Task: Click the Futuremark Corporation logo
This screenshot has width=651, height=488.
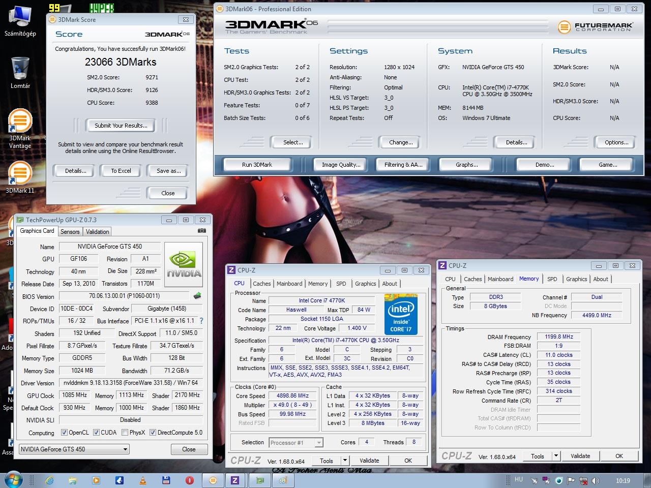Action: (x=595, y=27)
